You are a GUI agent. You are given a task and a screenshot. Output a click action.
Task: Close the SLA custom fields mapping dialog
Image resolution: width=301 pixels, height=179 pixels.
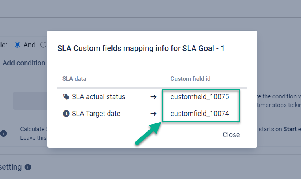231,134
